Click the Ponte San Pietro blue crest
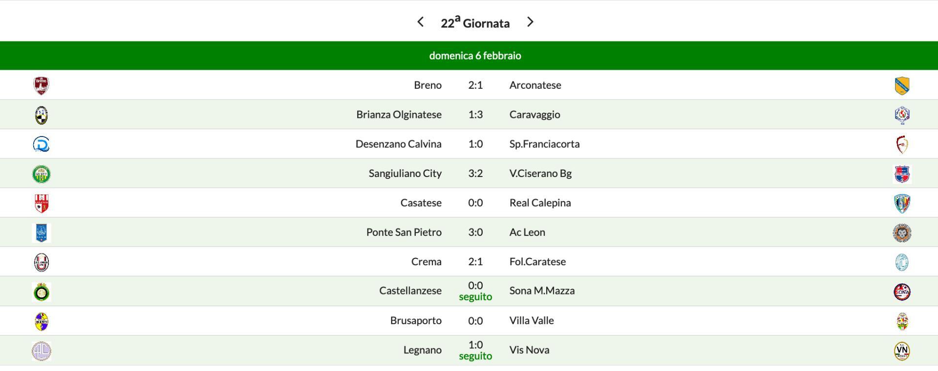 [x=42, y=233]
